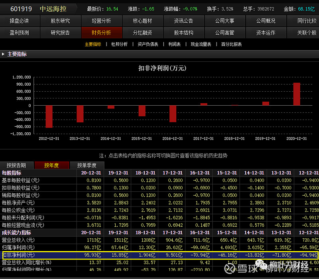This screenshot has width=319, height=279.
Task: Click the 16-12-31 column header in 每股指标
Action: (x=200, y=173)
